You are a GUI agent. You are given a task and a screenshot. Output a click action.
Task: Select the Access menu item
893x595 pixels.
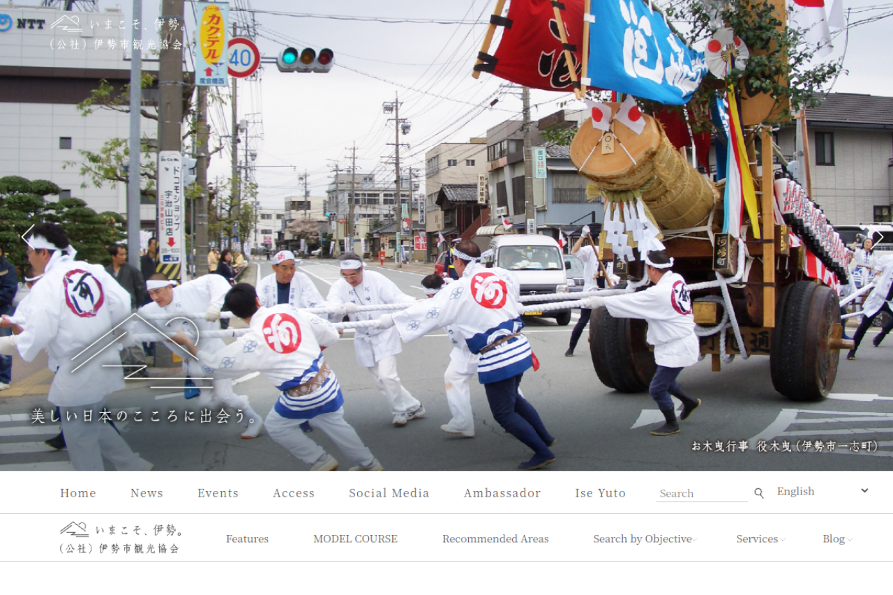tap(294, 493)
